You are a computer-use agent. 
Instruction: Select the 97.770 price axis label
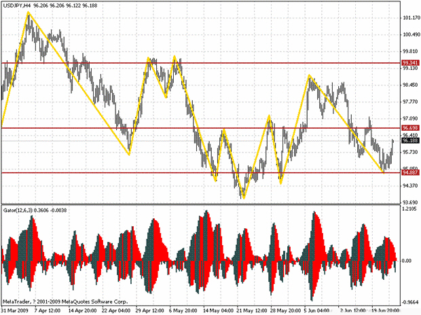(x=411, y=102)
